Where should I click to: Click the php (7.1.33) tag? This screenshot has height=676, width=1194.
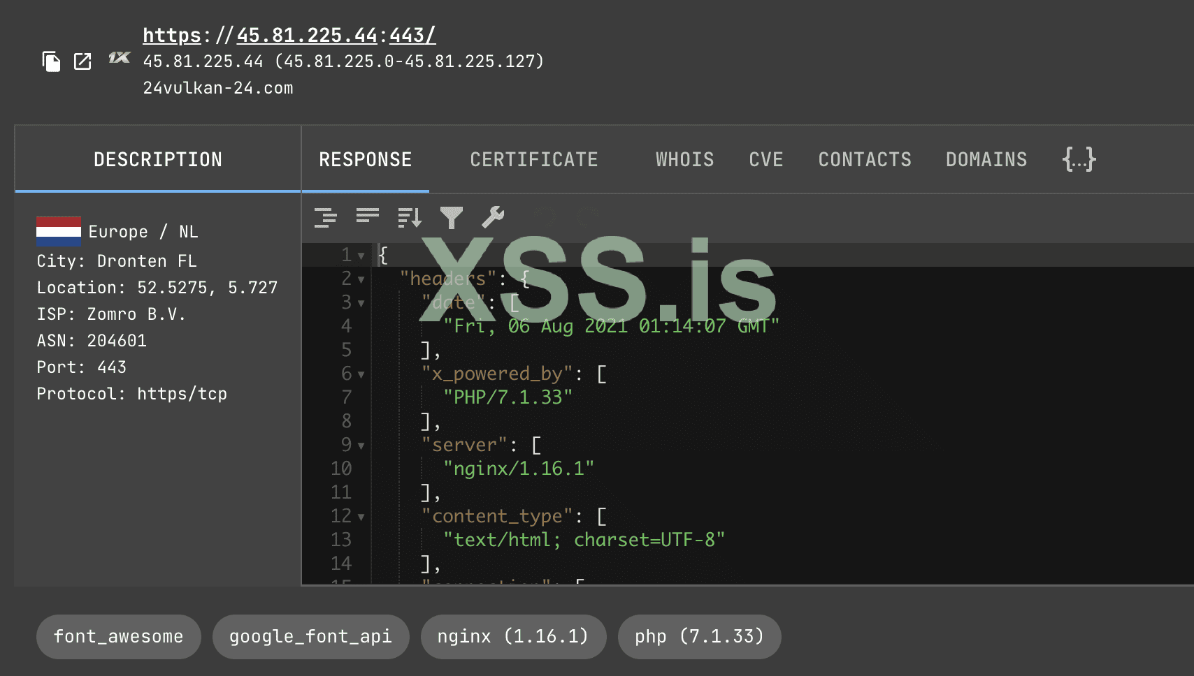[699, 637]
